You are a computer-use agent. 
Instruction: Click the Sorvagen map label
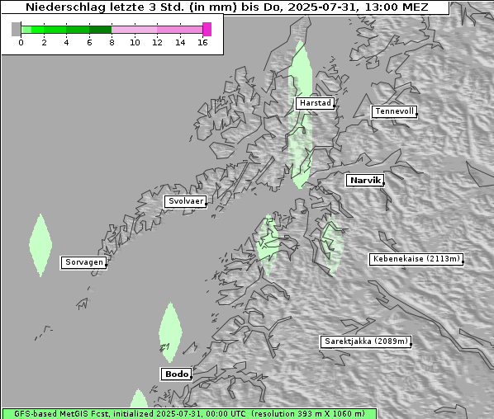click(83, 262)
